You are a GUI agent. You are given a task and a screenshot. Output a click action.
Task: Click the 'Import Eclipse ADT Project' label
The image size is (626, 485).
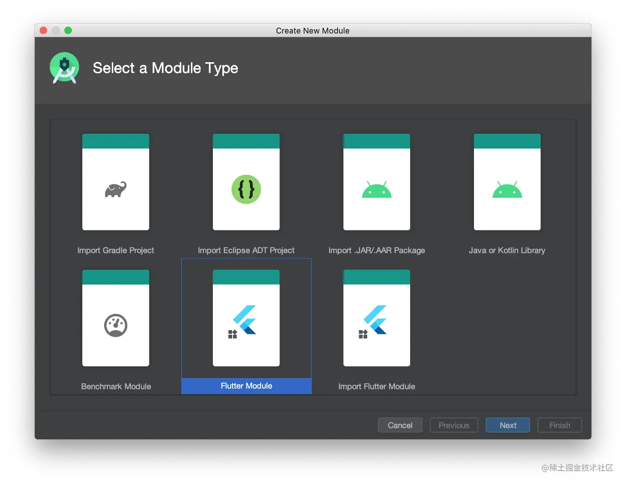point(246,251)
